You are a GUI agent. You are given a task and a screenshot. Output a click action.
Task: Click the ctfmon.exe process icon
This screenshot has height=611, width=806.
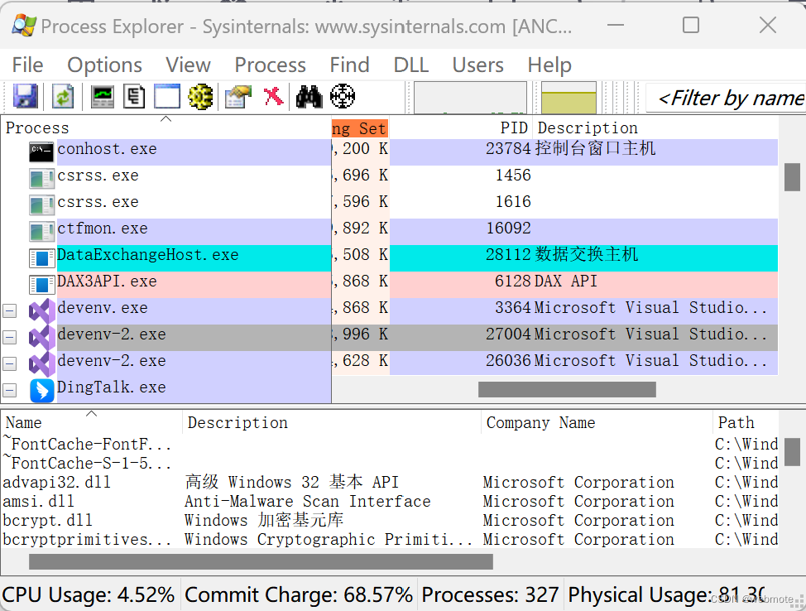click(x=41, y=232)
